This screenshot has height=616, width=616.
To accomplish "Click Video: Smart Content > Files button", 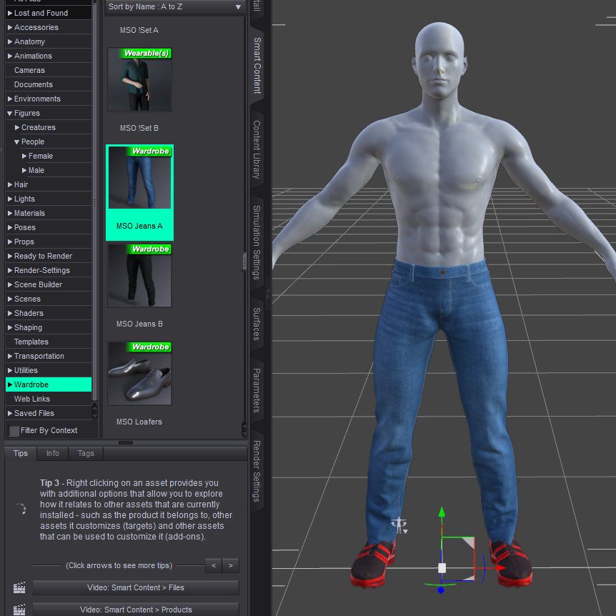I will point(136,588).
